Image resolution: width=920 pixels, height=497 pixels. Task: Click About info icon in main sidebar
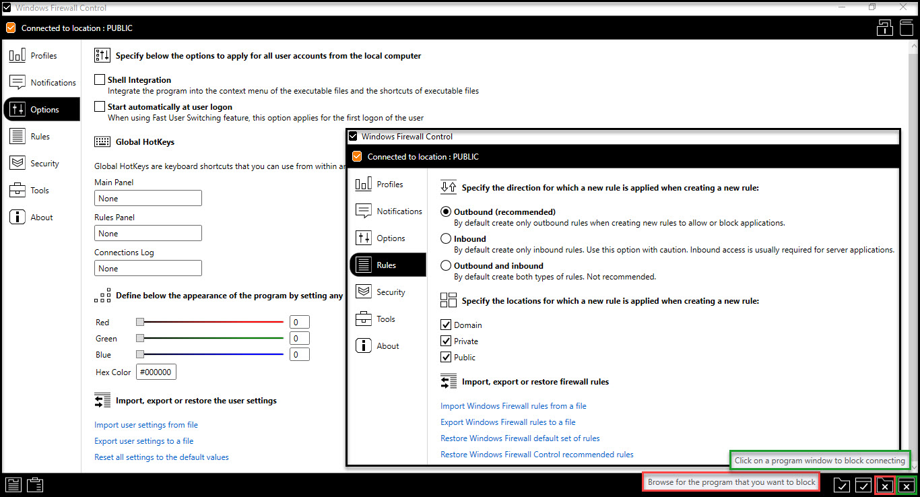[18, 218]
